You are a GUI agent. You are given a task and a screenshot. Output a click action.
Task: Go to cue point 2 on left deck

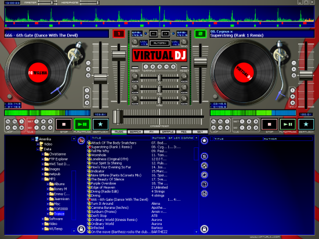pos(43,128)
